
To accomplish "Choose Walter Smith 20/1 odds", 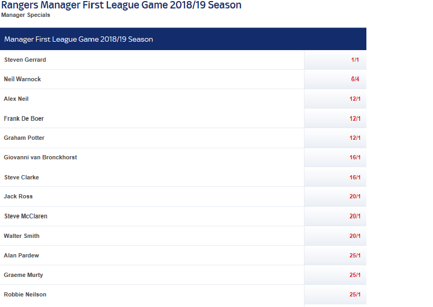I will click(335, 236).
